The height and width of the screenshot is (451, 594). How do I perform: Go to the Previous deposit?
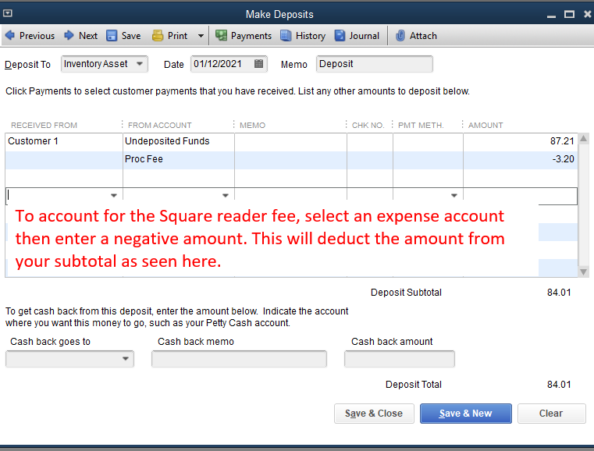pyautogui.click(x=30, y=36)
